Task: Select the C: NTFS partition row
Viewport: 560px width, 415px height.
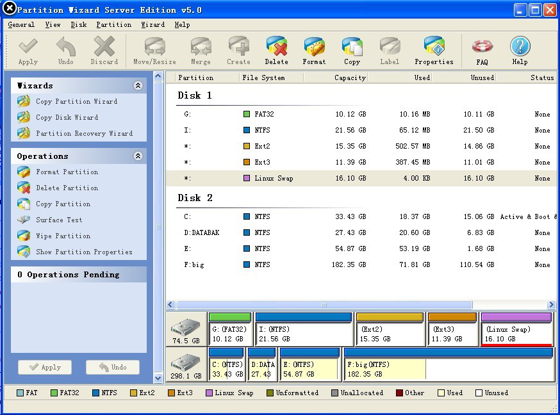Action: click(x=361, y=216)
